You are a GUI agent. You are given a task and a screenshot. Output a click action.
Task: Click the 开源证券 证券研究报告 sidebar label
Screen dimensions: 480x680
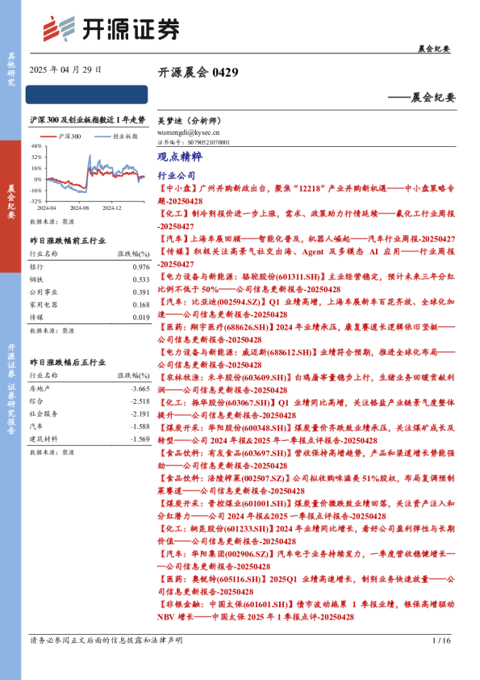tap(11, 389)
